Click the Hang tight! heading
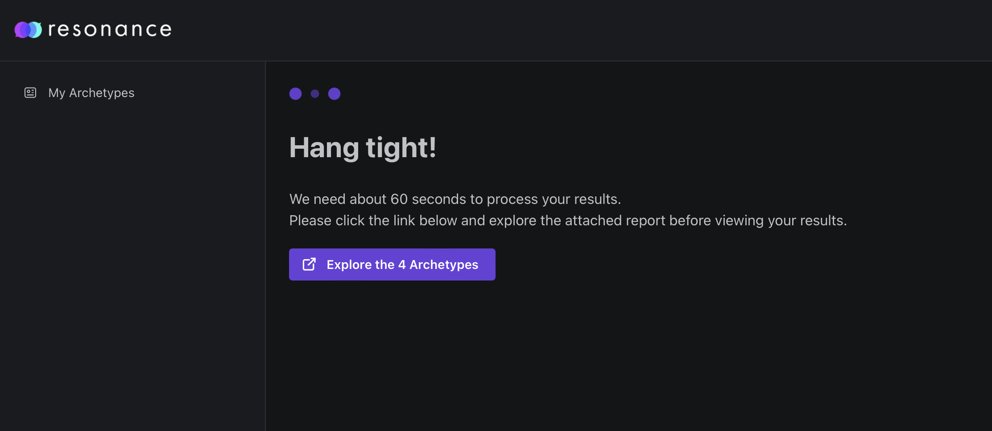This screenshot has width=992, height=431. tap(363, 148)
